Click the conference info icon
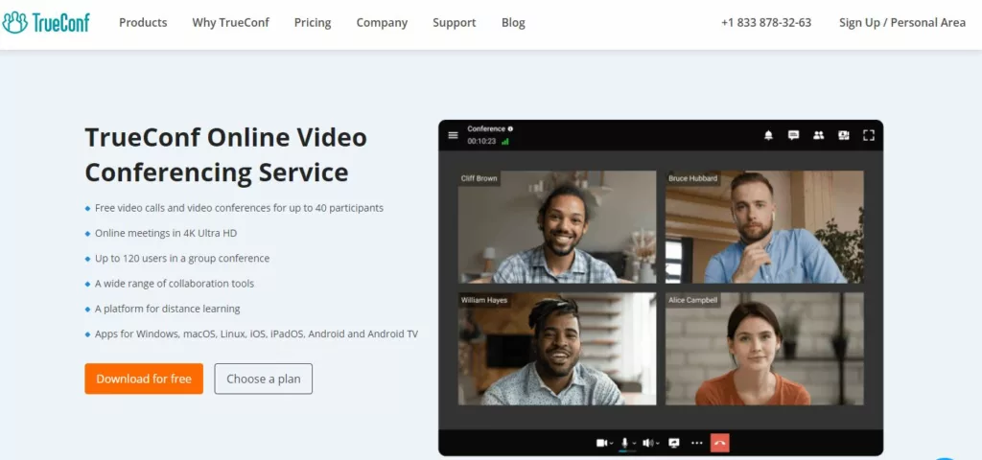The height and width of the screenshot is (460, 982). (510, 129)
